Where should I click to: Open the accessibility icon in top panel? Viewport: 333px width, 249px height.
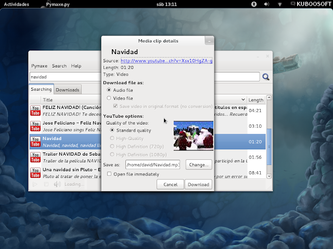[254, 4]
